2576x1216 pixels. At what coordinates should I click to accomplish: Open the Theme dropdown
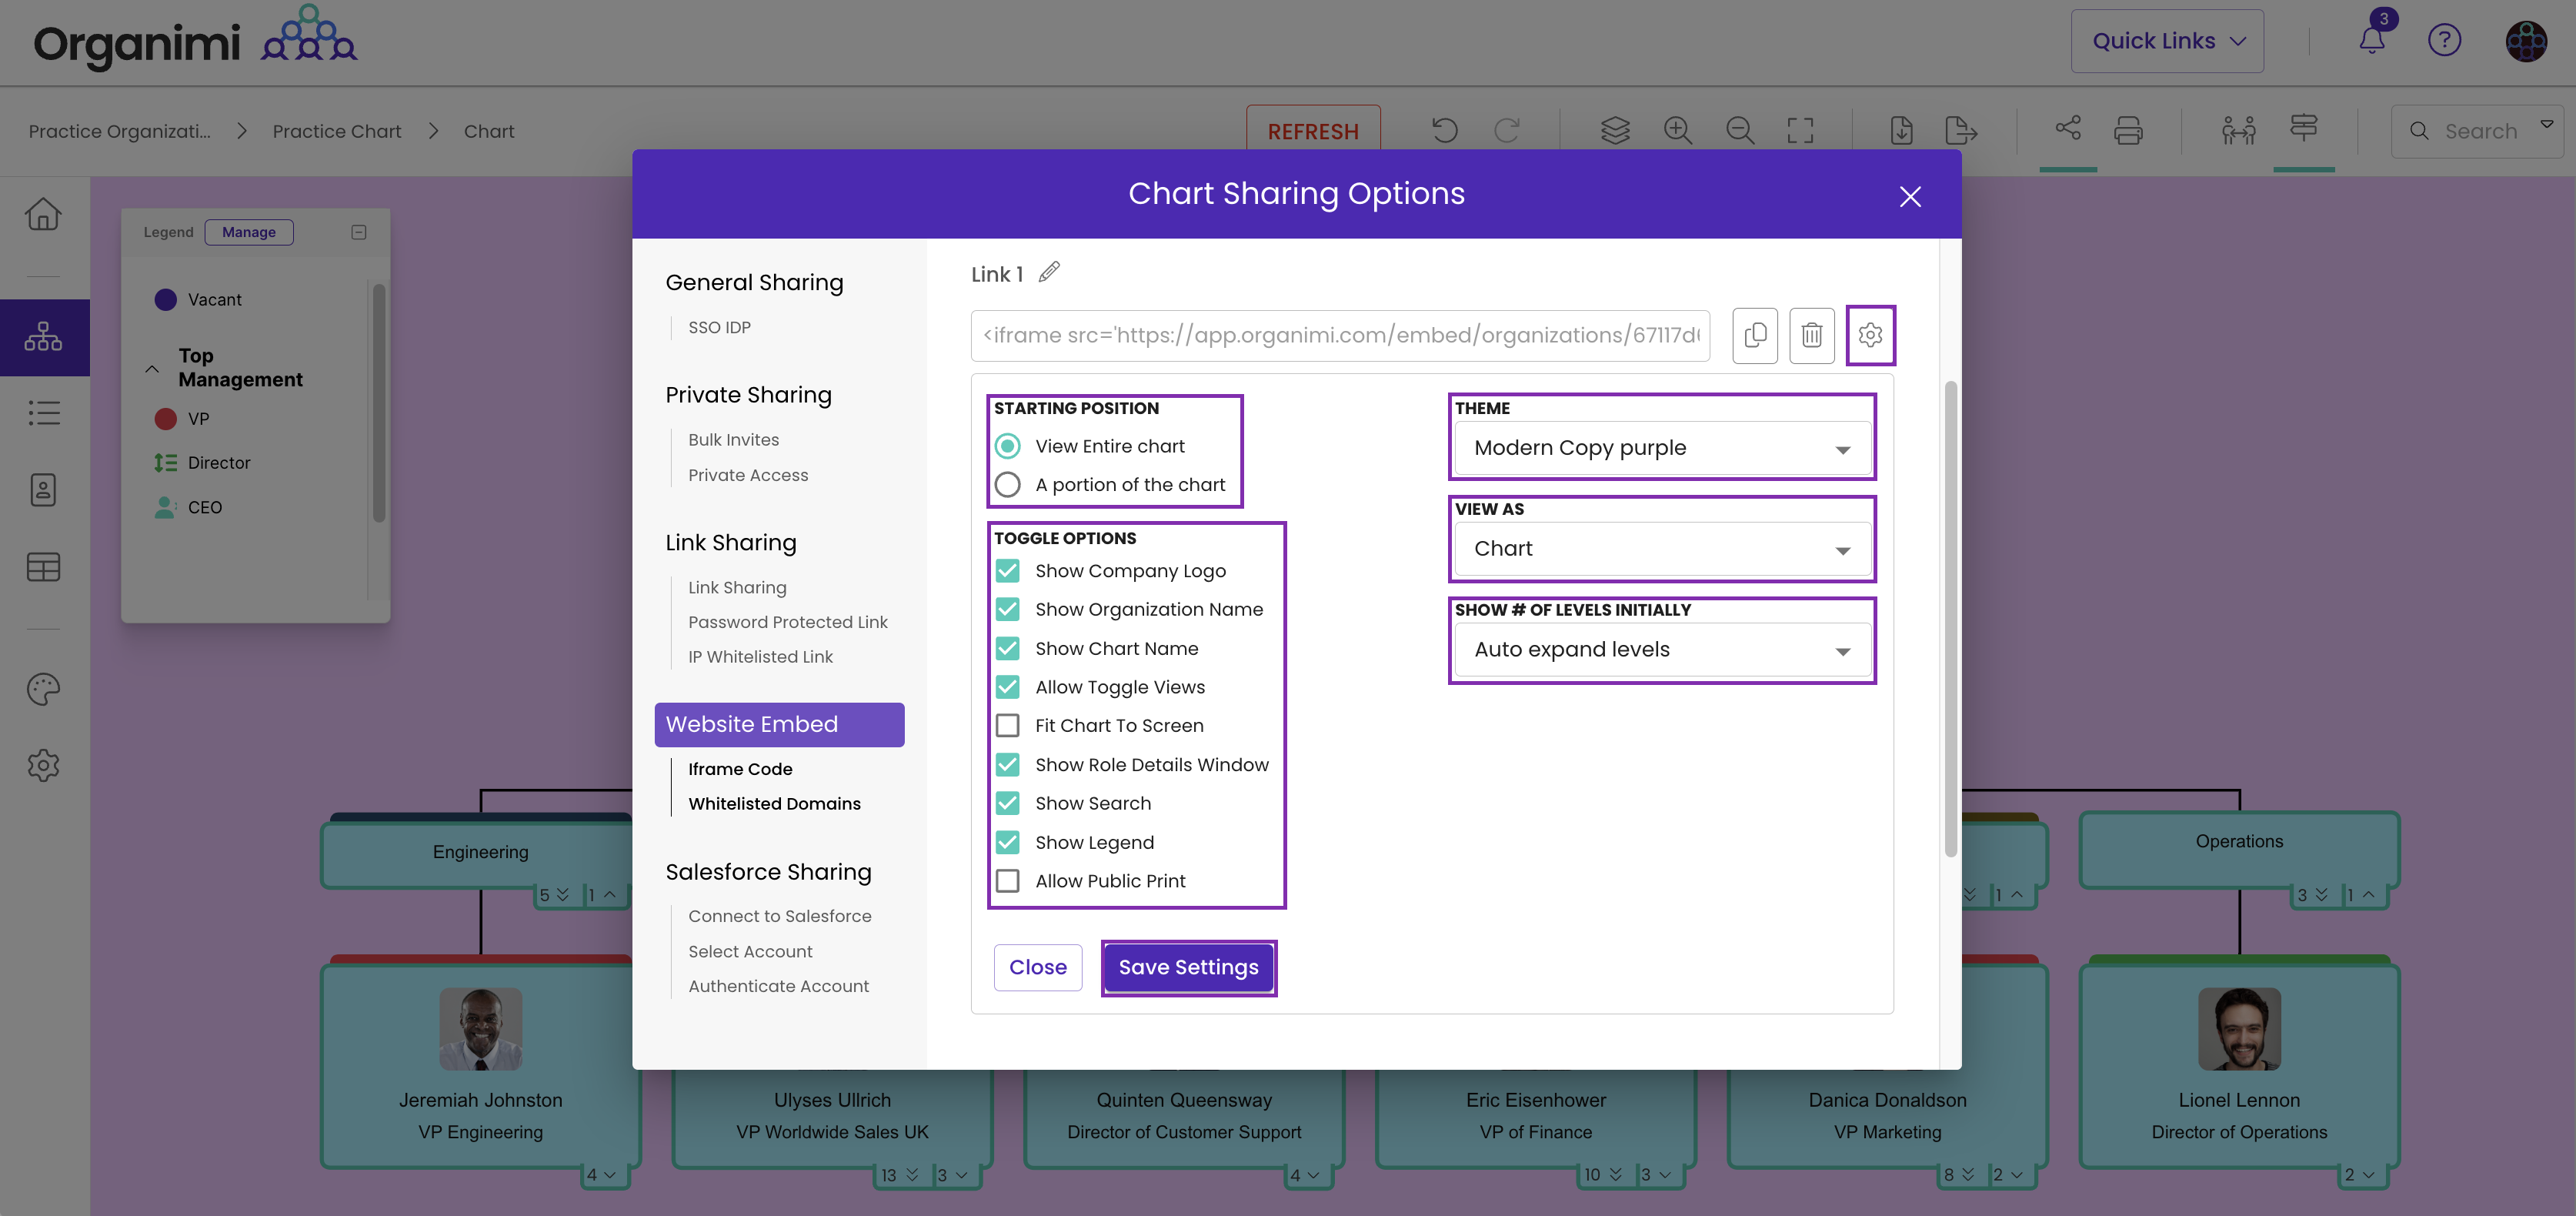click(1661, 448)
